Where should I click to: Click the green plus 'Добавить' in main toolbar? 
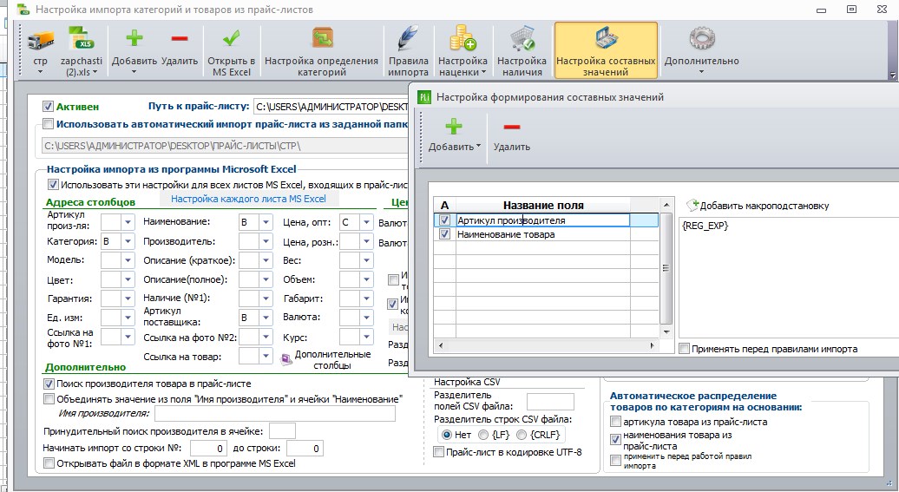(x=135, y=38)
